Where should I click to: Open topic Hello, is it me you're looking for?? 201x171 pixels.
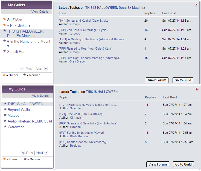[88, 105]
